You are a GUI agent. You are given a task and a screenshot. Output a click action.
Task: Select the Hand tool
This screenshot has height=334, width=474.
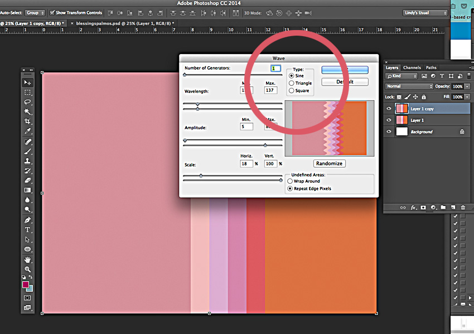[27, 259]
